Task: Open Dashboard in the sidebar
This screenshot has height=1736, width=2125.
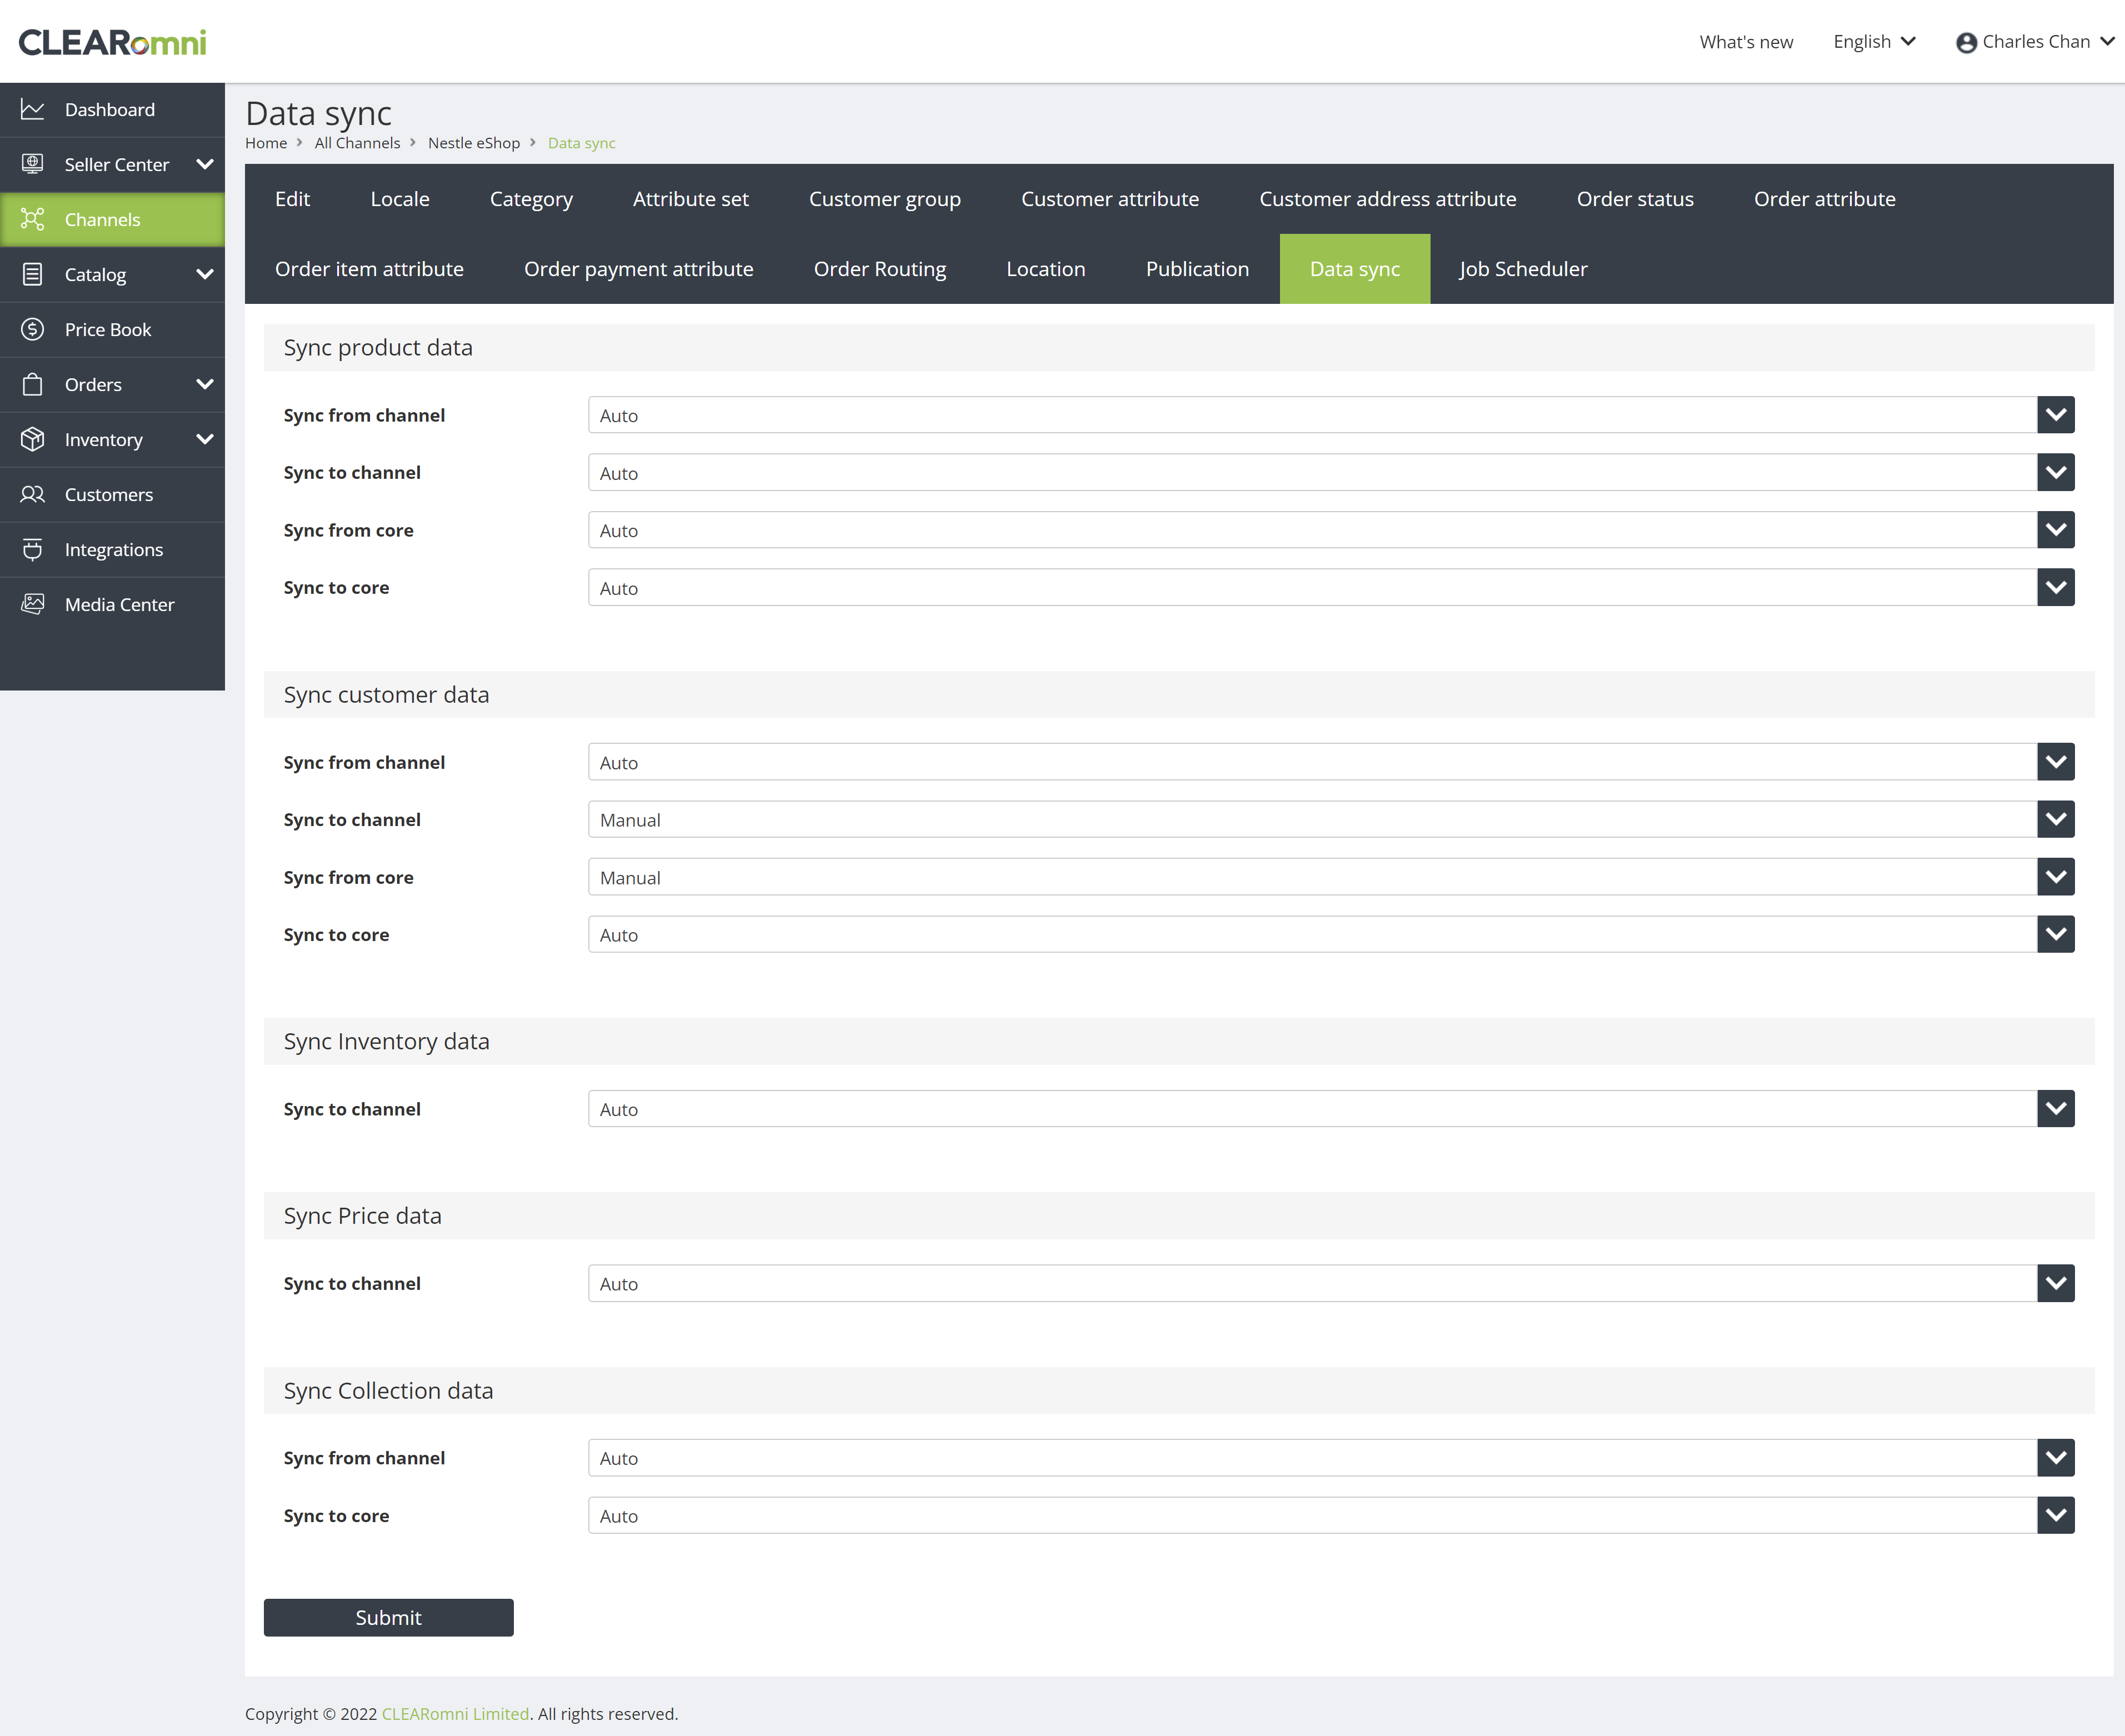Action: click(112, 110)
